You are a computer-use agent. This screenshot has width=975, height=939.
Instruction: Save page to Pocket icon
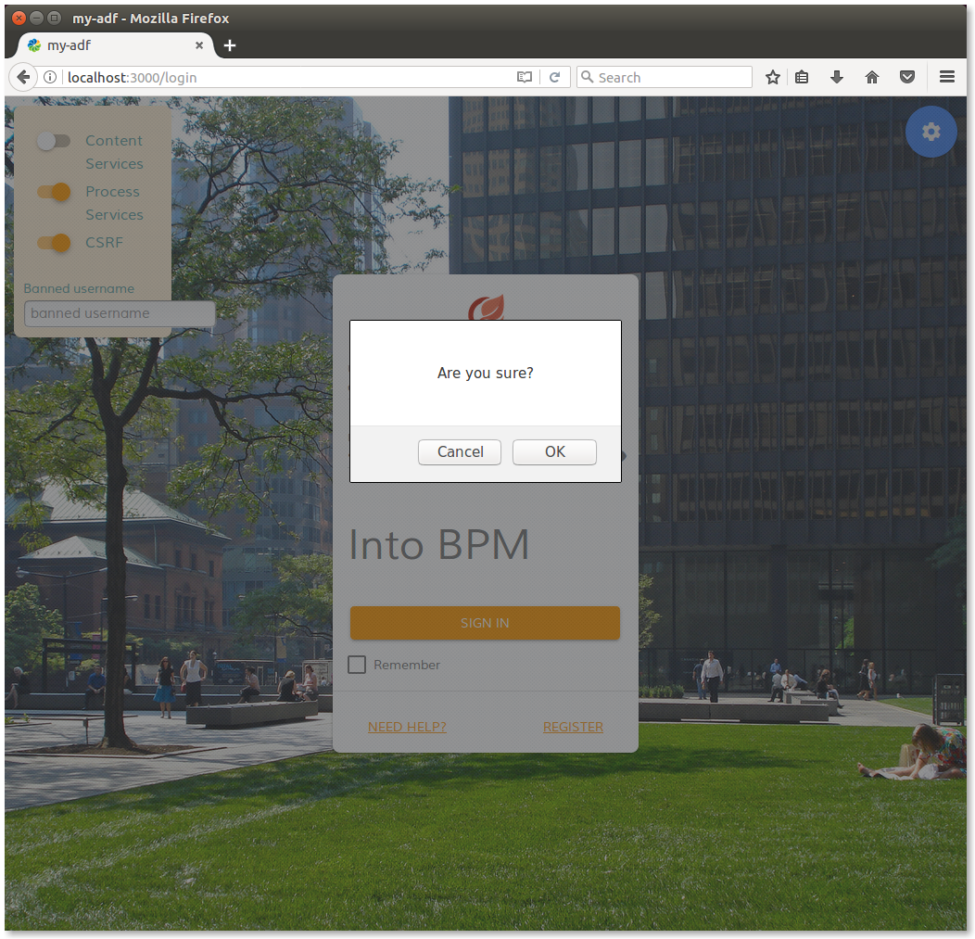pos(907,77)
